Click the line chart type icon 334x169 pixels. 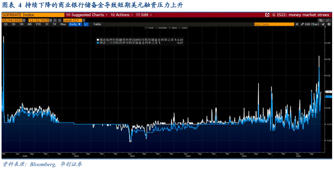pos(86,24)
